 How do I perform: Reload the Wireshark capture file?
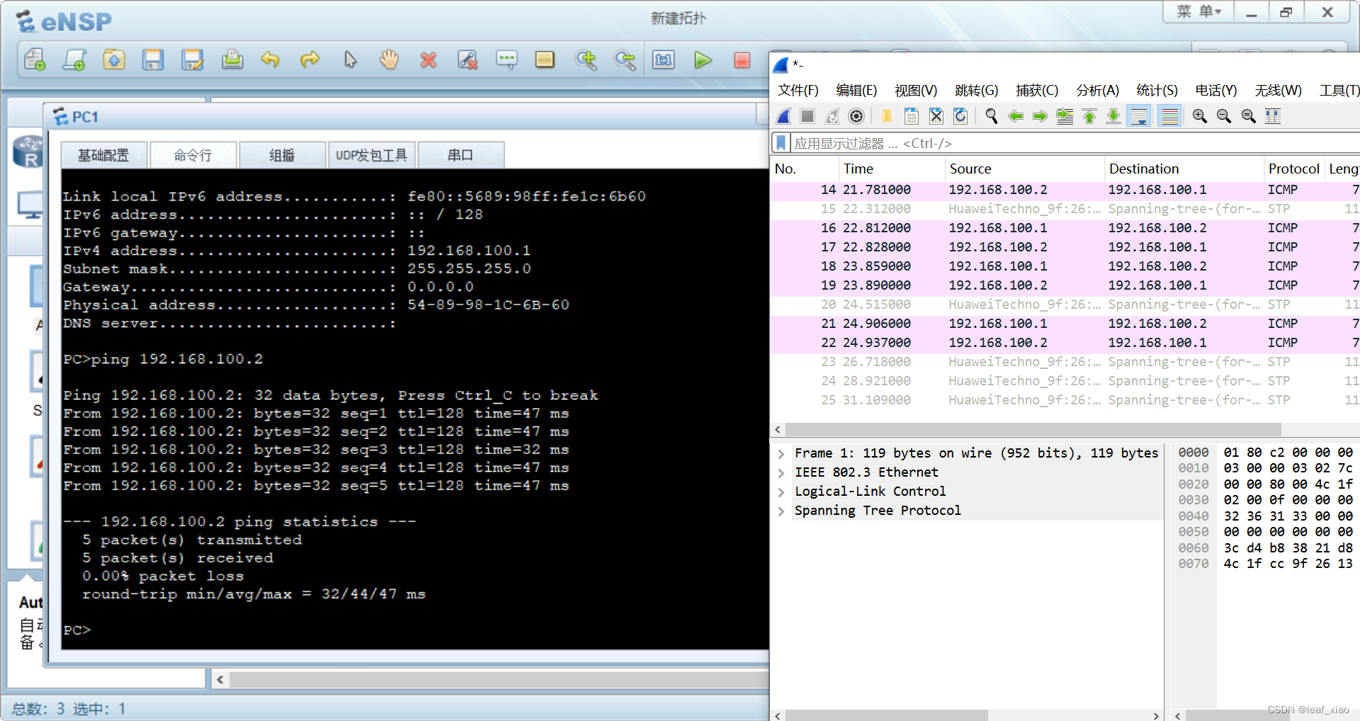[x=960, y=116]
